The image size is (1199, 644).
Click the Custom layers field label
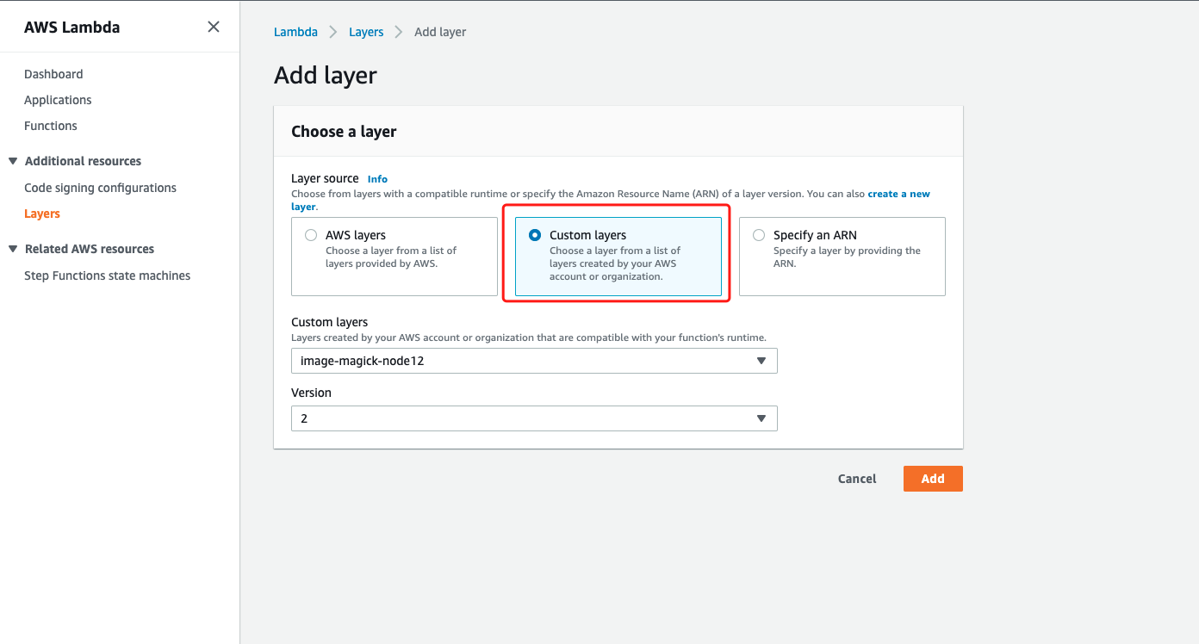(x=330, y=322)
